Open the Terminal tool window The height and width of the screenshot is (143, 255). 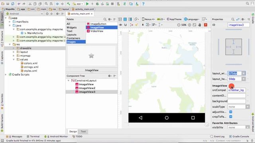coord(33,137)
